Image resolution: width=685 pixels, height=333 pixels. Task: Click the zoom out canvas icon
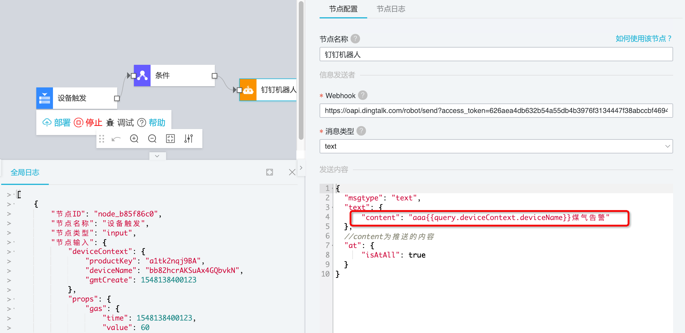[x=152, y=139]
